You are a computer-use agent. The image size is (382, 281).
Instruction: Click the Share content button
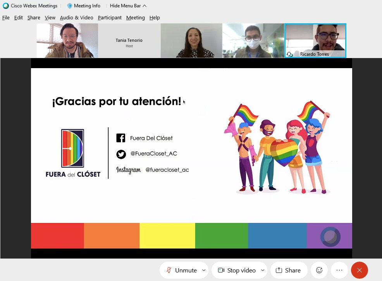click(289, 270)
